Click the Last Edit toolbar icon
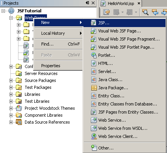The image size is (167, 153). click(107, 12)
